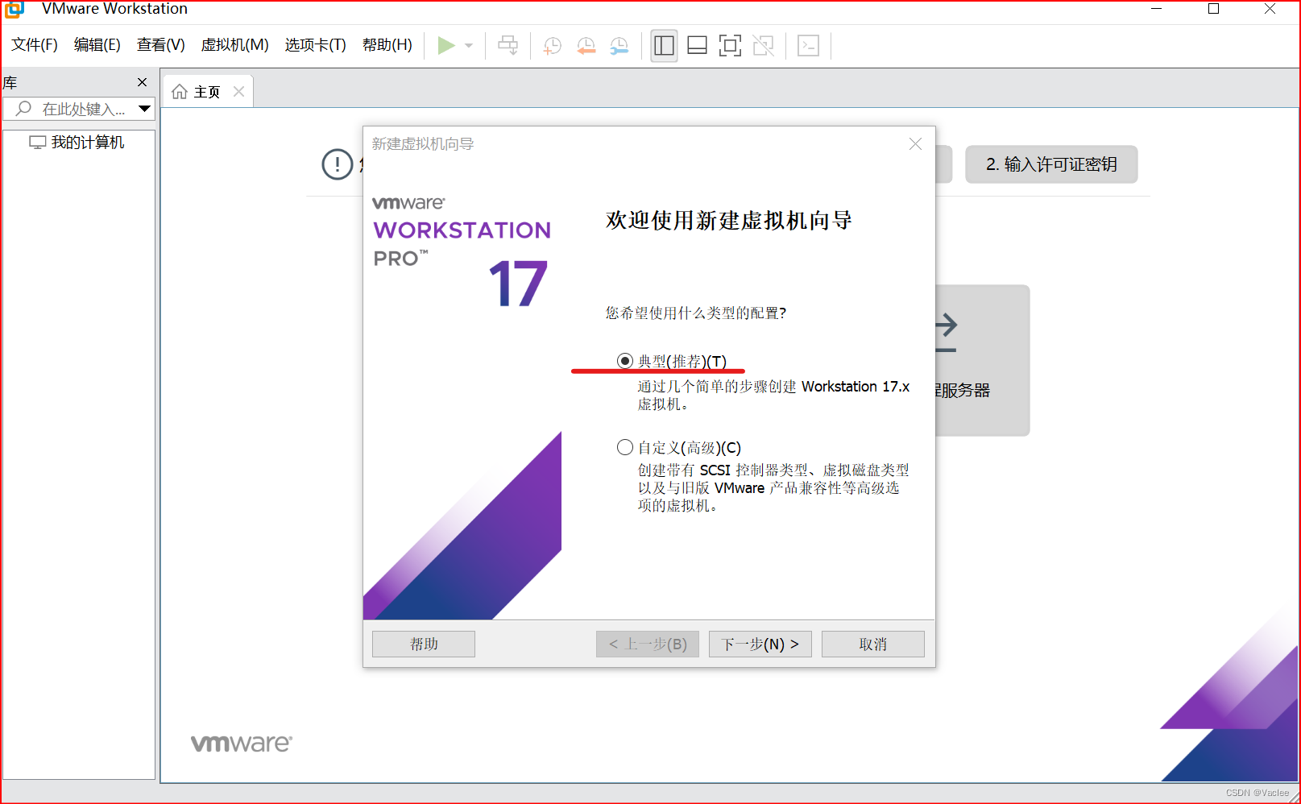Open the 编辑(E) menu
The height and width of the screenshot is (804, 1301).
point(97,45)
